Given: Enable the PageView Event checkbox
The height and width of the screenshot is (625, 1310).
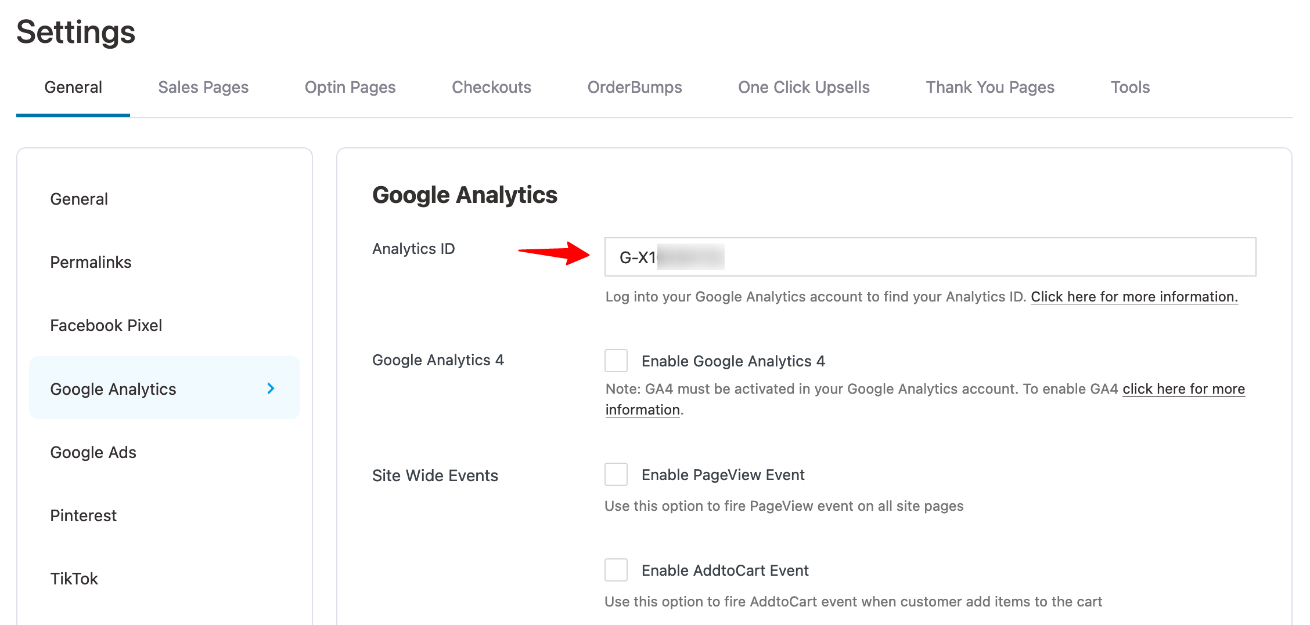Looking at the screenshot, I should (616, 474).
